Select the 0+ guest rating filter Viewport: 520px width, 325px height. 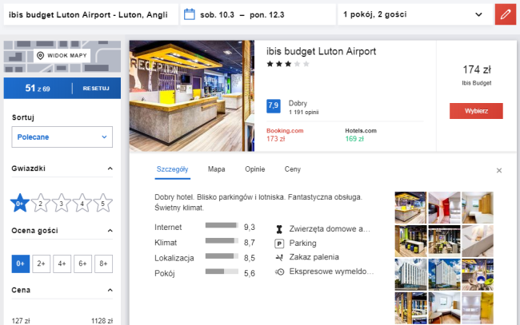click(x=21, y=264)
